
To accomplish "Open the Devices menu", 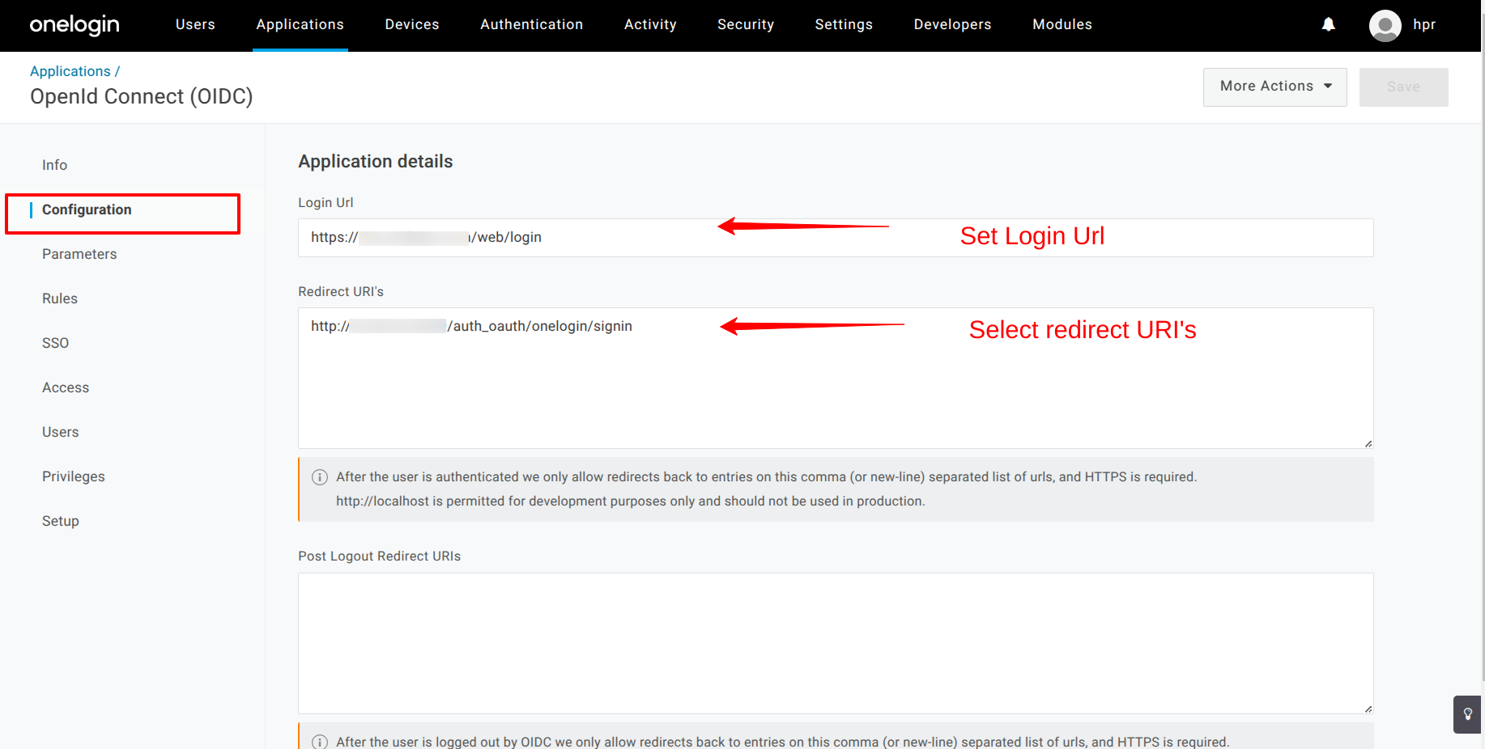I will pos(412,24).
